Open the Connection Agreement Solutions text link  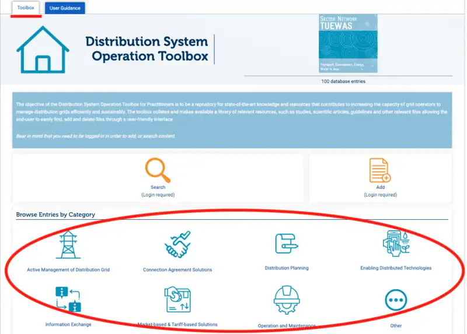click(x=177, y=270)
